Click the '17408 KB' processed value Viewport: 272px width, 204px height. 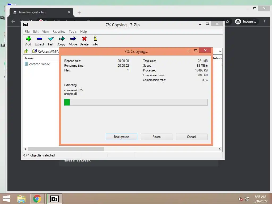click(x=201, y=70)
